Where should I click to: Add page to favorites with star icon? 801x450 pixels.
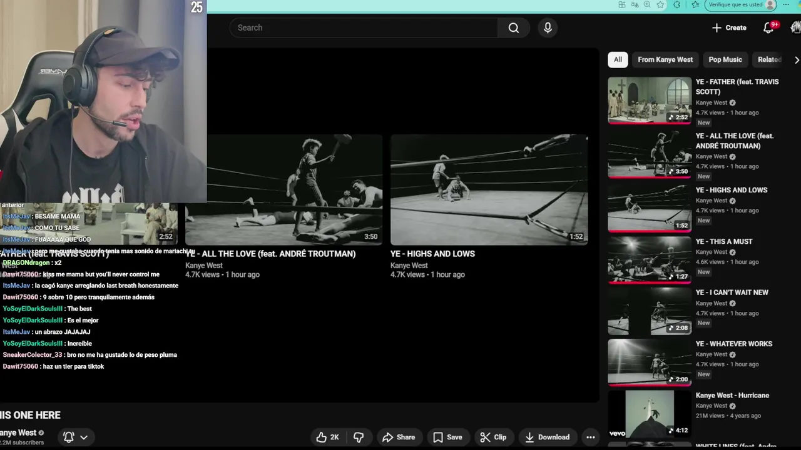[660, 4]
